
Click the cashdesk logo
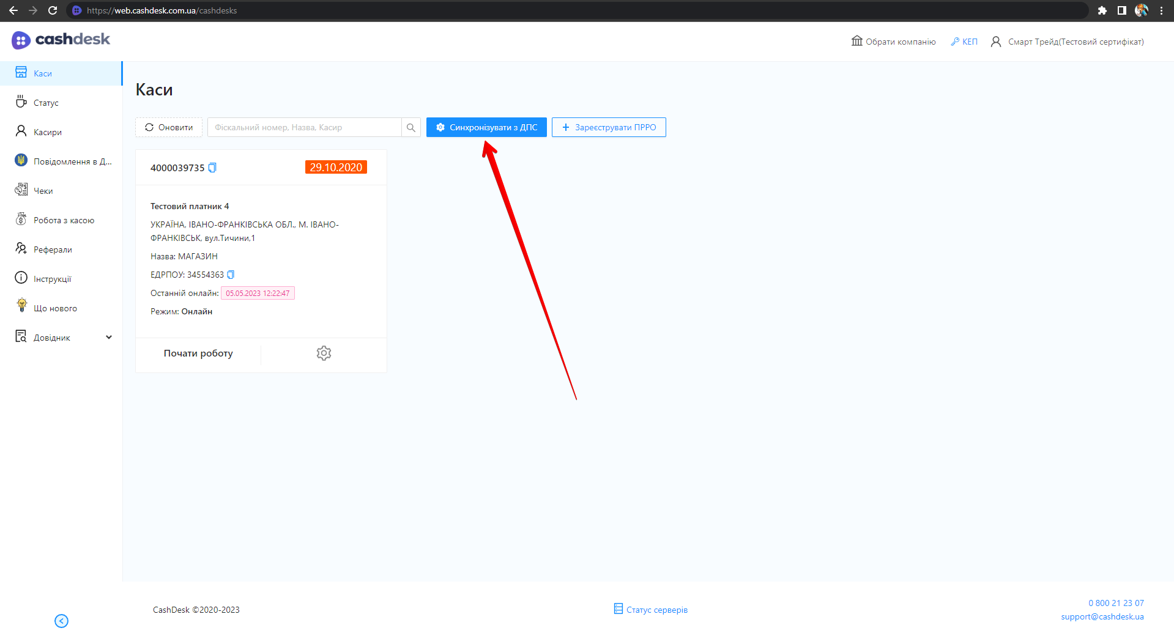point(61,40)
